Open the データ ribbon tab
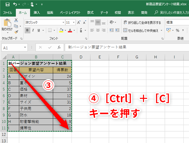The height and width of the screenshot is (143, 189). 104,12
